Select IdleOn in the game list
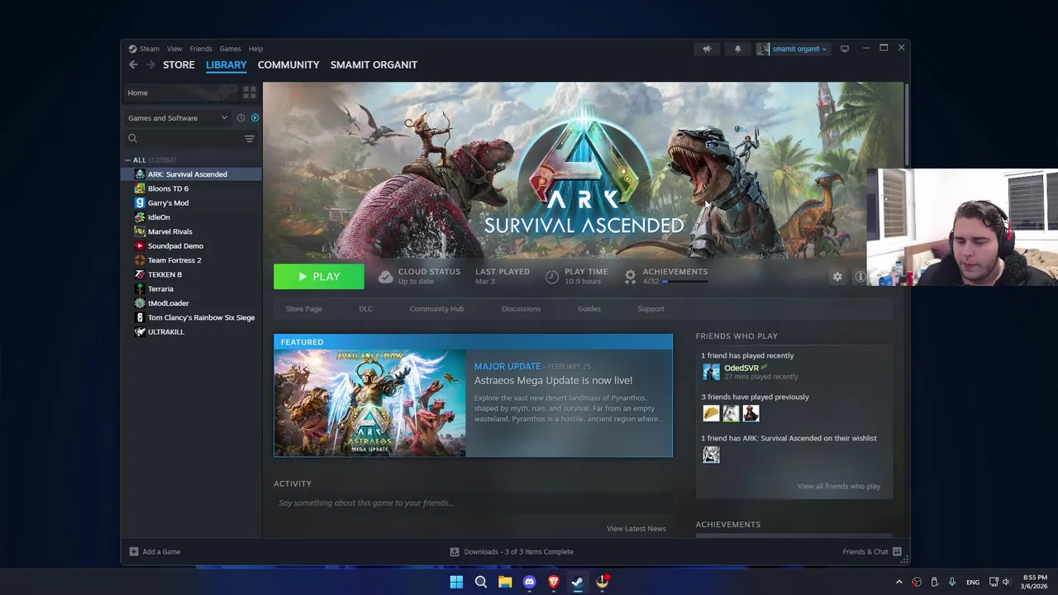1058x595 pixels. (191, 217)
